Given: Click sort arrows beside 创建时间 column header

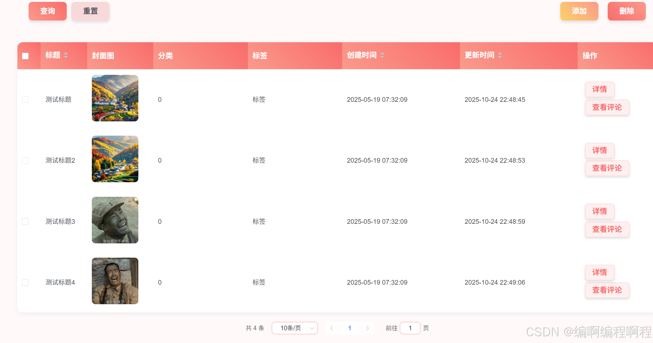Looking at the screenshot, I should (x=382, y=55).
